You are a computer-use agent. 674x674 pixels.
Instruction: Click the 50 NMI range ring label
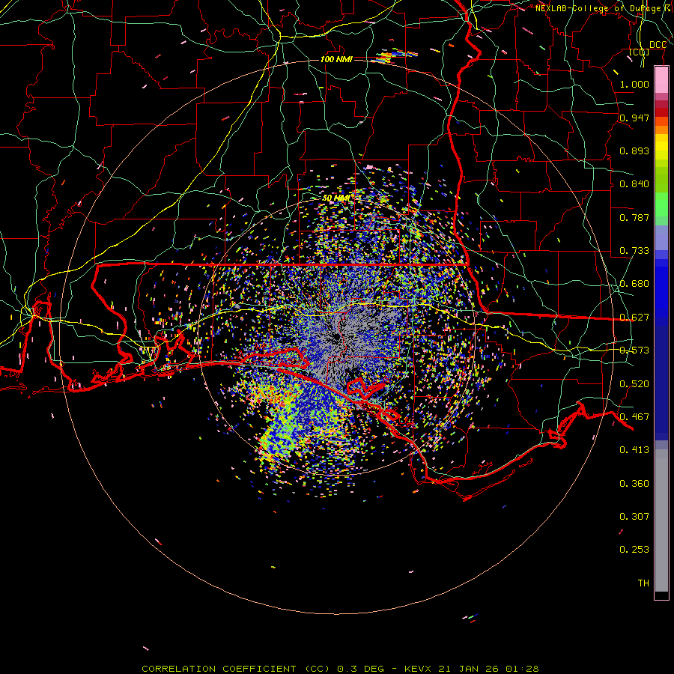tap(336, 198)
